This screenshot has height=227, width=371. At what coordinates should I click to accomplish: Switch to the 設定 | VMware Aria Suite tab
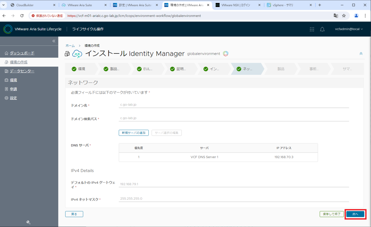[136, 5]
